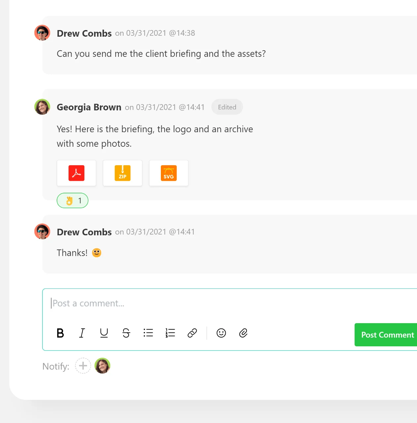Add a person to notify
Screen dimensions: 417x423
tap(83, 366)
